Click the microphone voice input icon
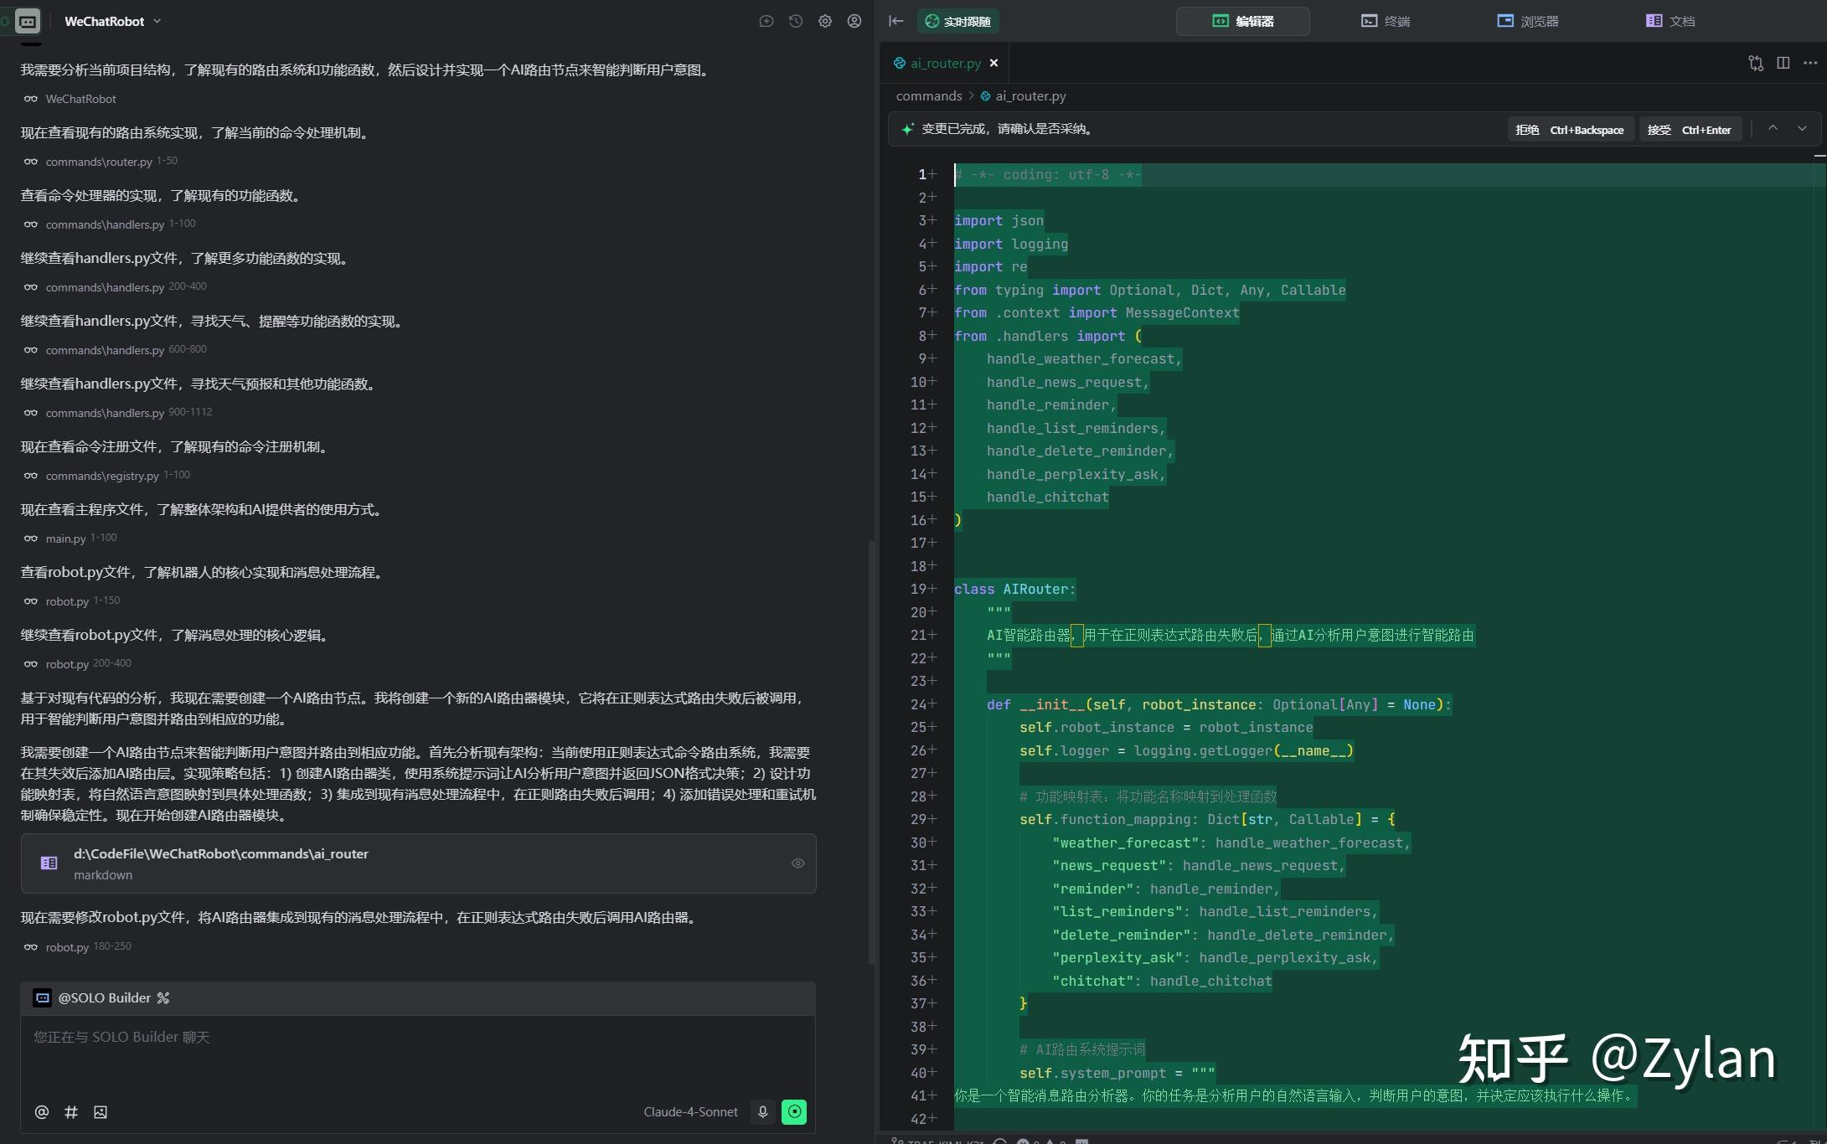The image size is (1827, 1144). click(x=762, y=1112)
